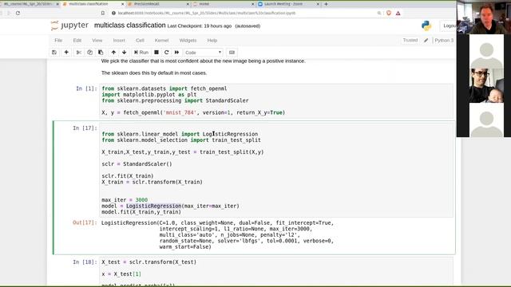Image resolution: width=511 pixels, height=287 pixels.
Task: Click the pencil edit mode icon
Action: tap(426, 41)
